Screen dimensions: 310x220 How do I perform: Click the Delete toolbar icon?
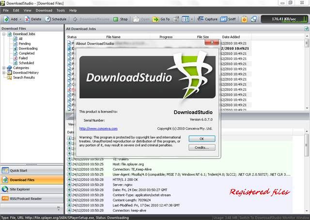click(x=27, y=19)
